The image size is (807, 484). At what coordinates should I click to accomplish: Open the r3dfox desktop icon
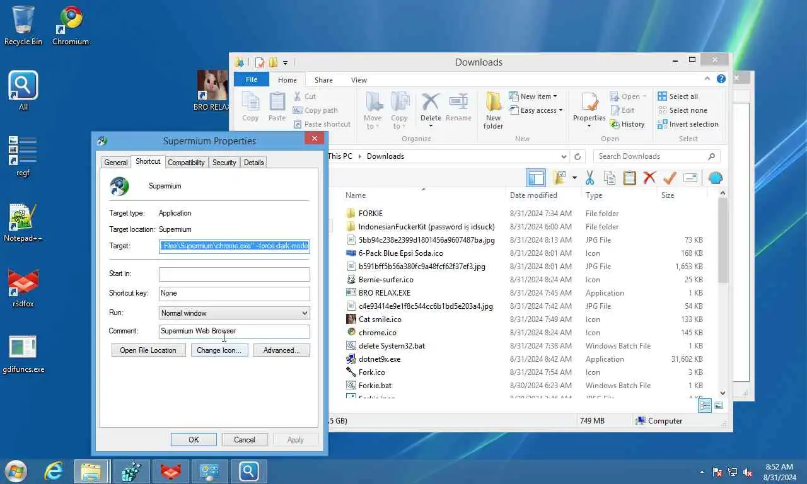coord(23,289)
